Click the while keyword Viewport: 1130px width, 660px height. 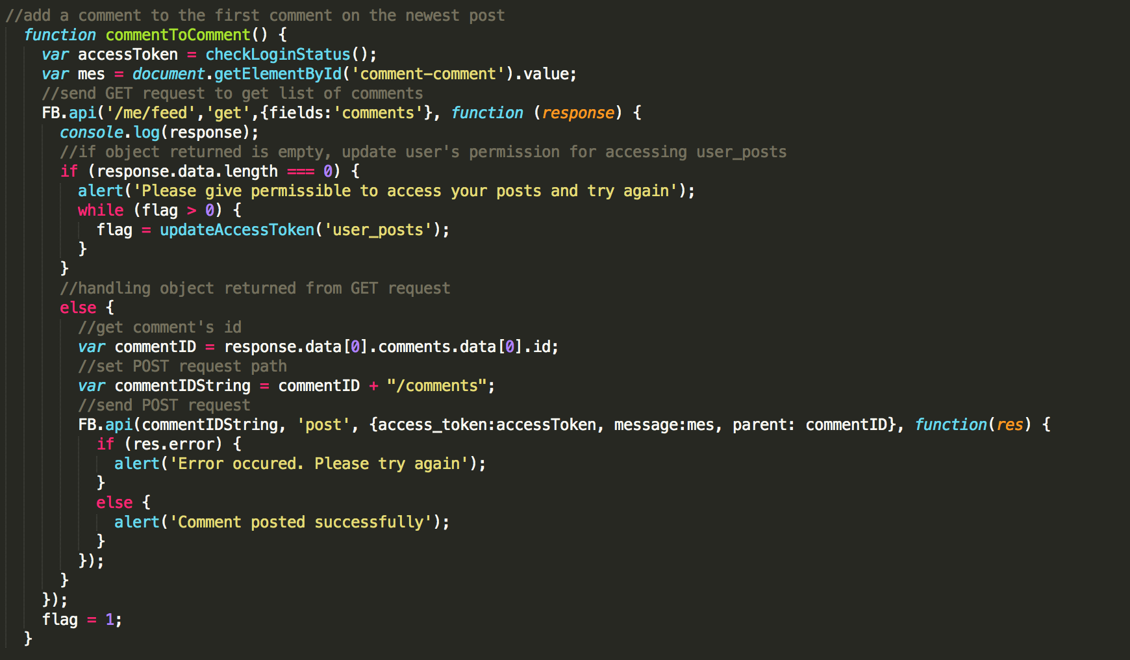click(x=100, y=210)
